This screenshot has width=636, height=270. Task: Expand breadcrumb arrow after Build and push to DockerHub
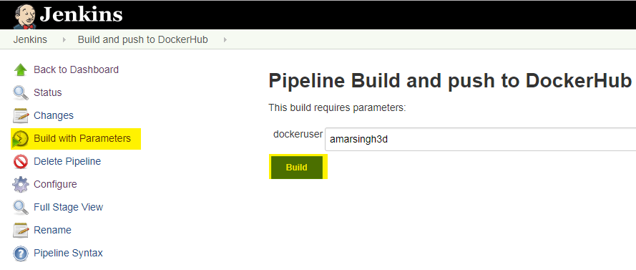[225, 40]
